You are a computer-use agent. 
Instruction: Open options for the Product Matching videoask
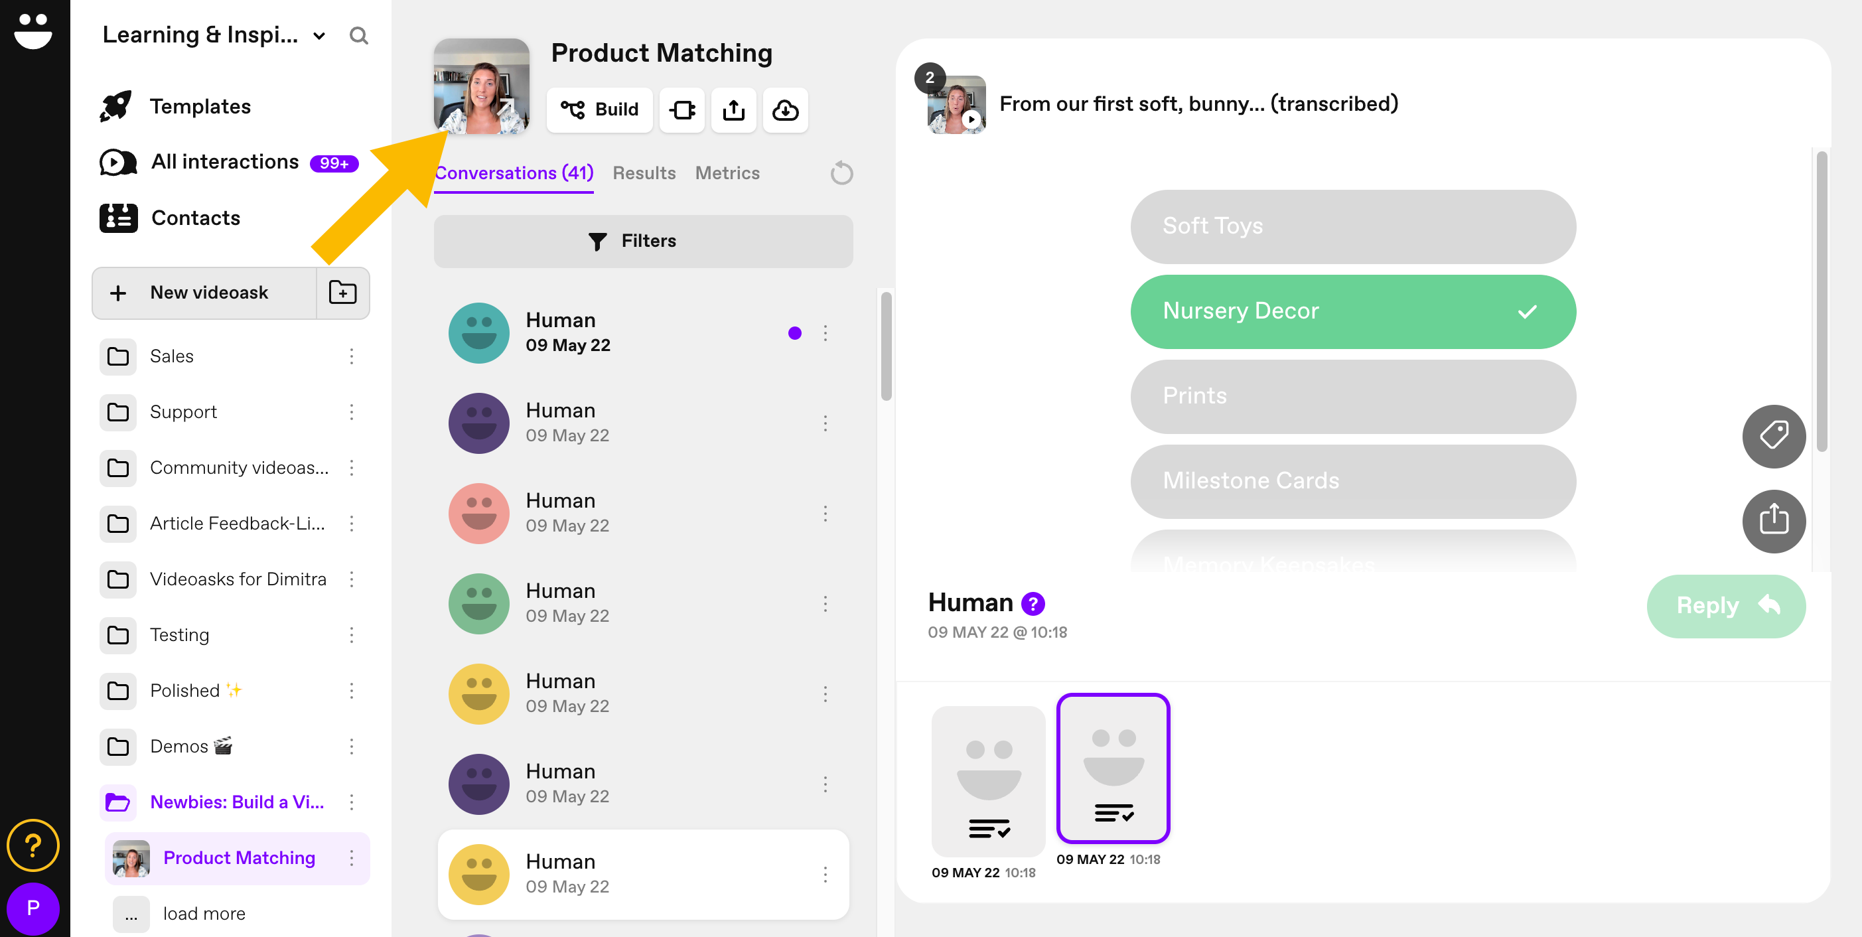(x=351, y=857)
